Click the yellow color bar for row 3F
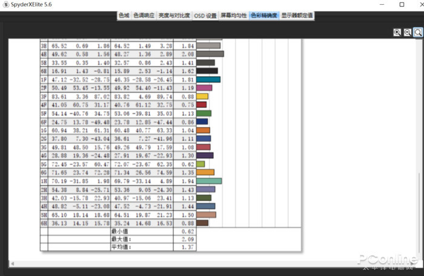Screen dimensions: 424x276 tap(202, 96)
